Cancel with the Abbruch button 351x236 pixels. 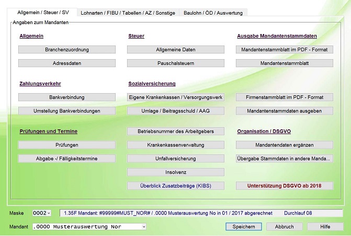tap(284, 227)
